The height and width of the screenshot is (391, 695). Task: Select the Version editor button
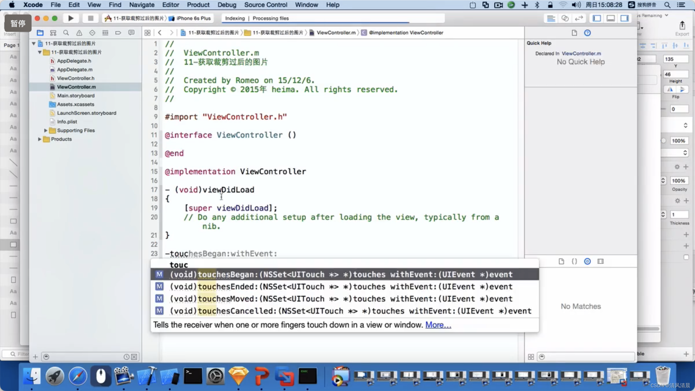coord(579,18)
